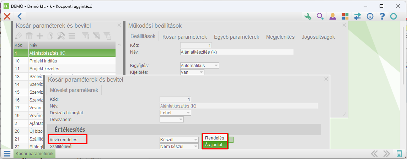Sort by the Kód column header

tap(21, 45)
